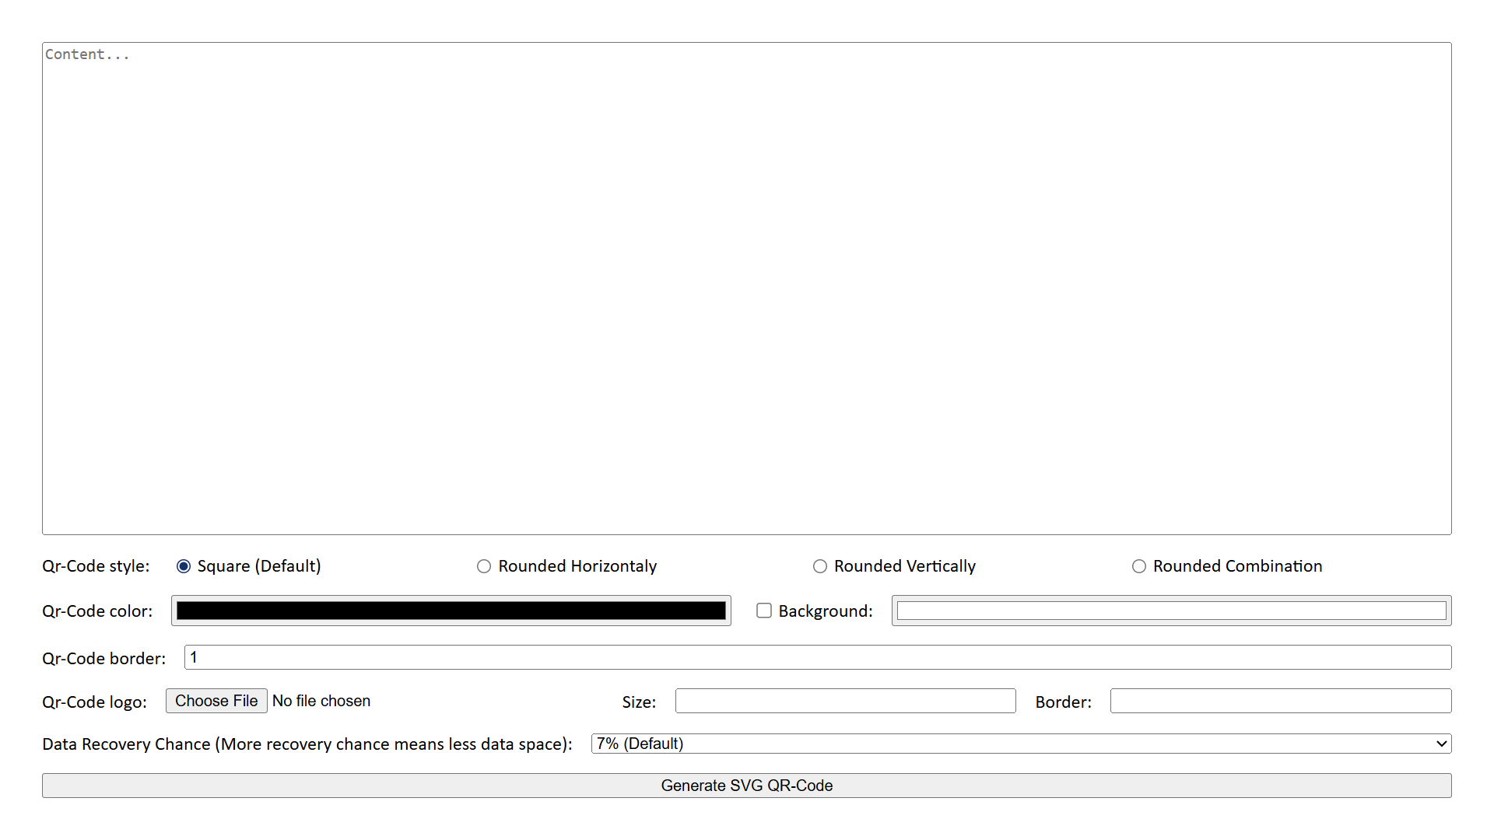Screen dimensions: 1494x840
Task: Open the white Background color picker
Action: (x=1172, y=611)
